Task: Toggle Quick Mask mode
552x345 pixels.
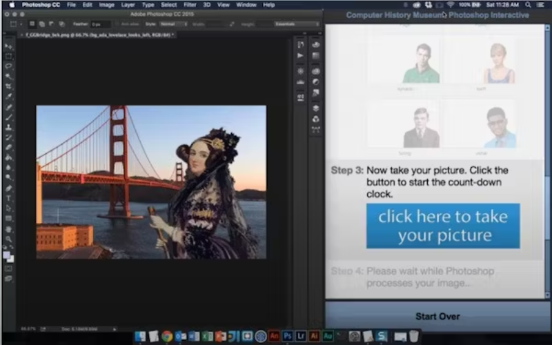Action: (x=8, y=268)
